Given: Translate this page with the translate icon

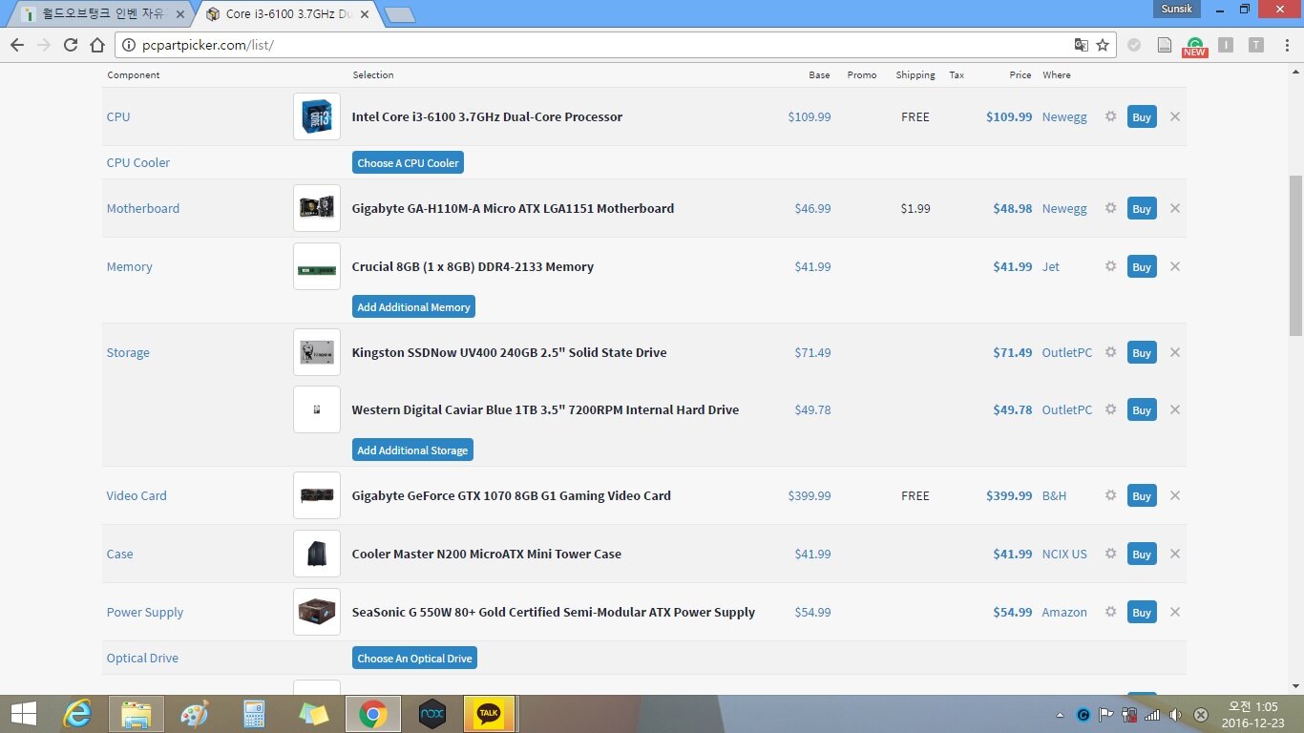Looking at the screenshot, I should pyautogui.click(x=1081, y=45).
